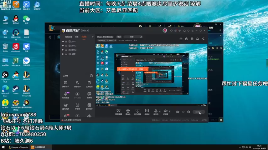This screenshot has height=150, width=268.
Task: Lock the 文本 1 layer
Action: 66,41
